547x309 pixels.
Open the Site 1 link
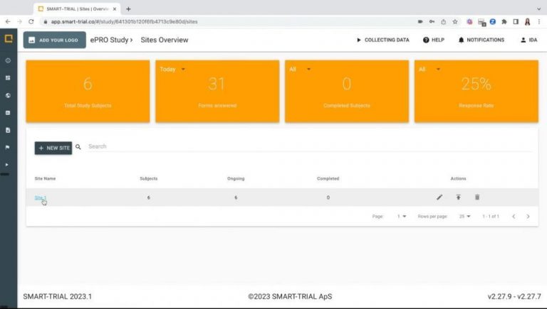pyautogui.click(x=40, y=197)
